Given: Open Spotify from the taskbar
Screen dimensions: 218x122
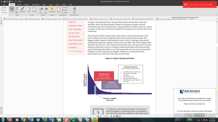Looking at the screenshot, I should (x=73, y=120).
